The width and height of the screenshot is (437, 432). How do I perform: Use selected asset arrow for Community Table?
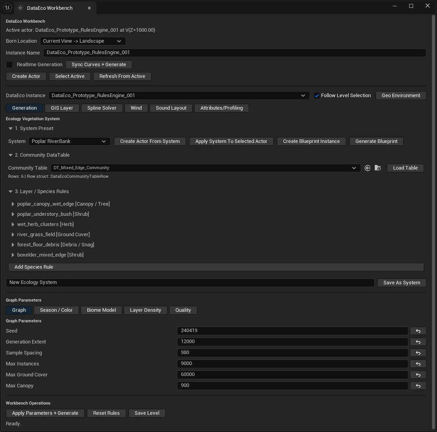pos(368,168)
